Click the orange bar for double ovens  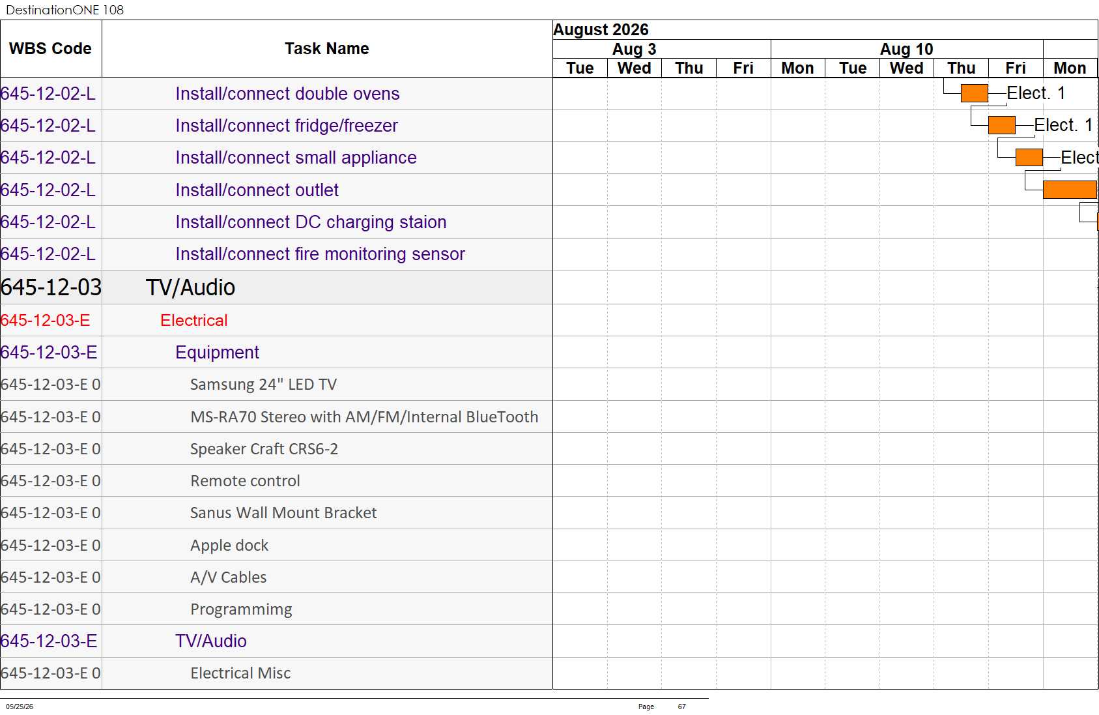(x=975, y=93)
